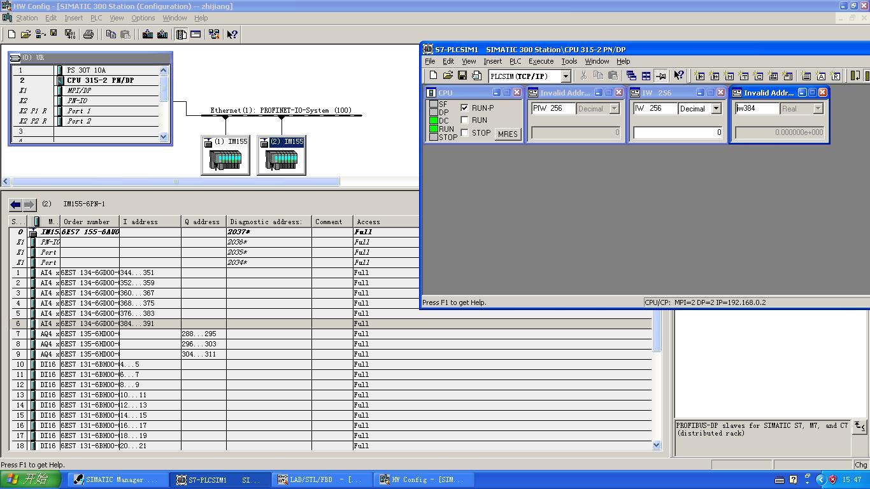Screen dimensions: 870x489
Task: Click the back arrow above the module table
Action: tap(15, 204)
